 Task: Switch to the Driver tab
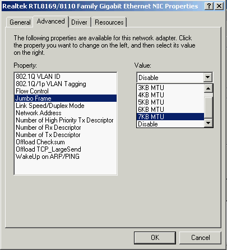click(79, 22)
